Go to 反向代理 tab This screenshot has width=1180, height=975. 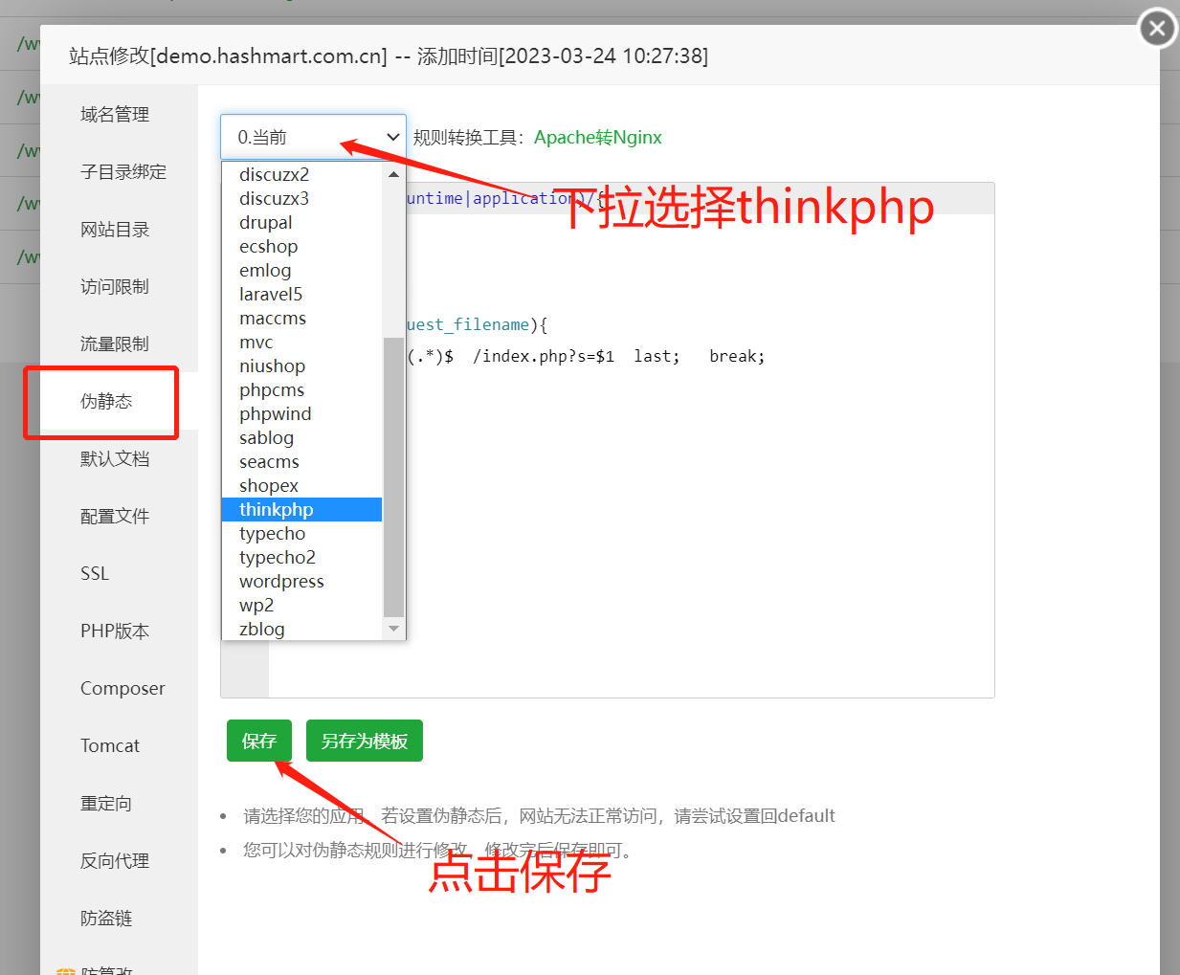tap(119, 860)
